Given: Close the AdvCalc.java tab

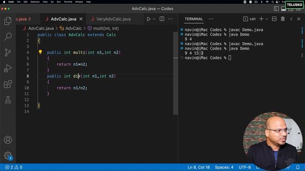Looking at the screenshot, I should point(81,19).
